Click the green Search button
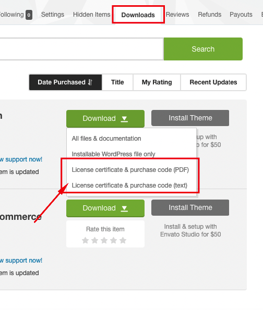 203,49
